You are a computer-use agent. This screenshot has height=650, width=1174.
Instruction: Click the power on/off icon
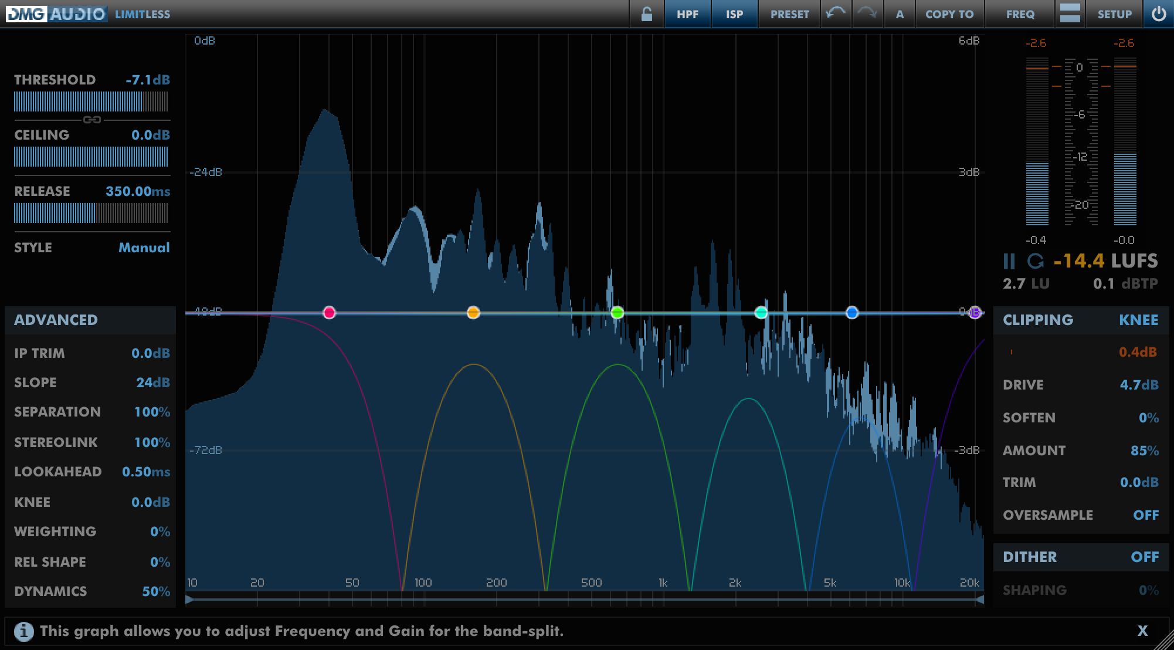coord(1159,15)
